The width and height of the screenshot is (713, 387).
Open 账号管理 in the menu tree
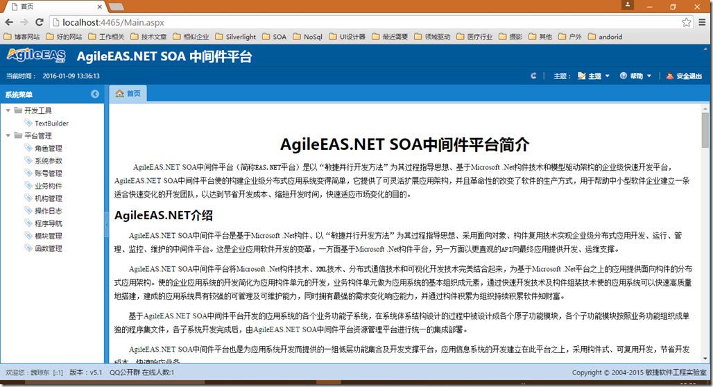tap(48, 173)
